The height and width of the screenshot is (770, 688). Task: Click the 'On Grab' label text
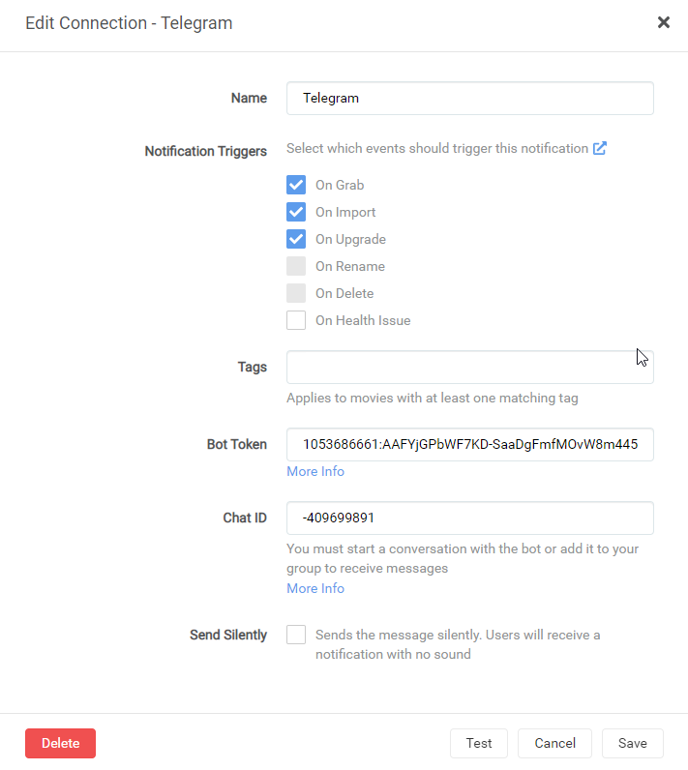point(340,185)
